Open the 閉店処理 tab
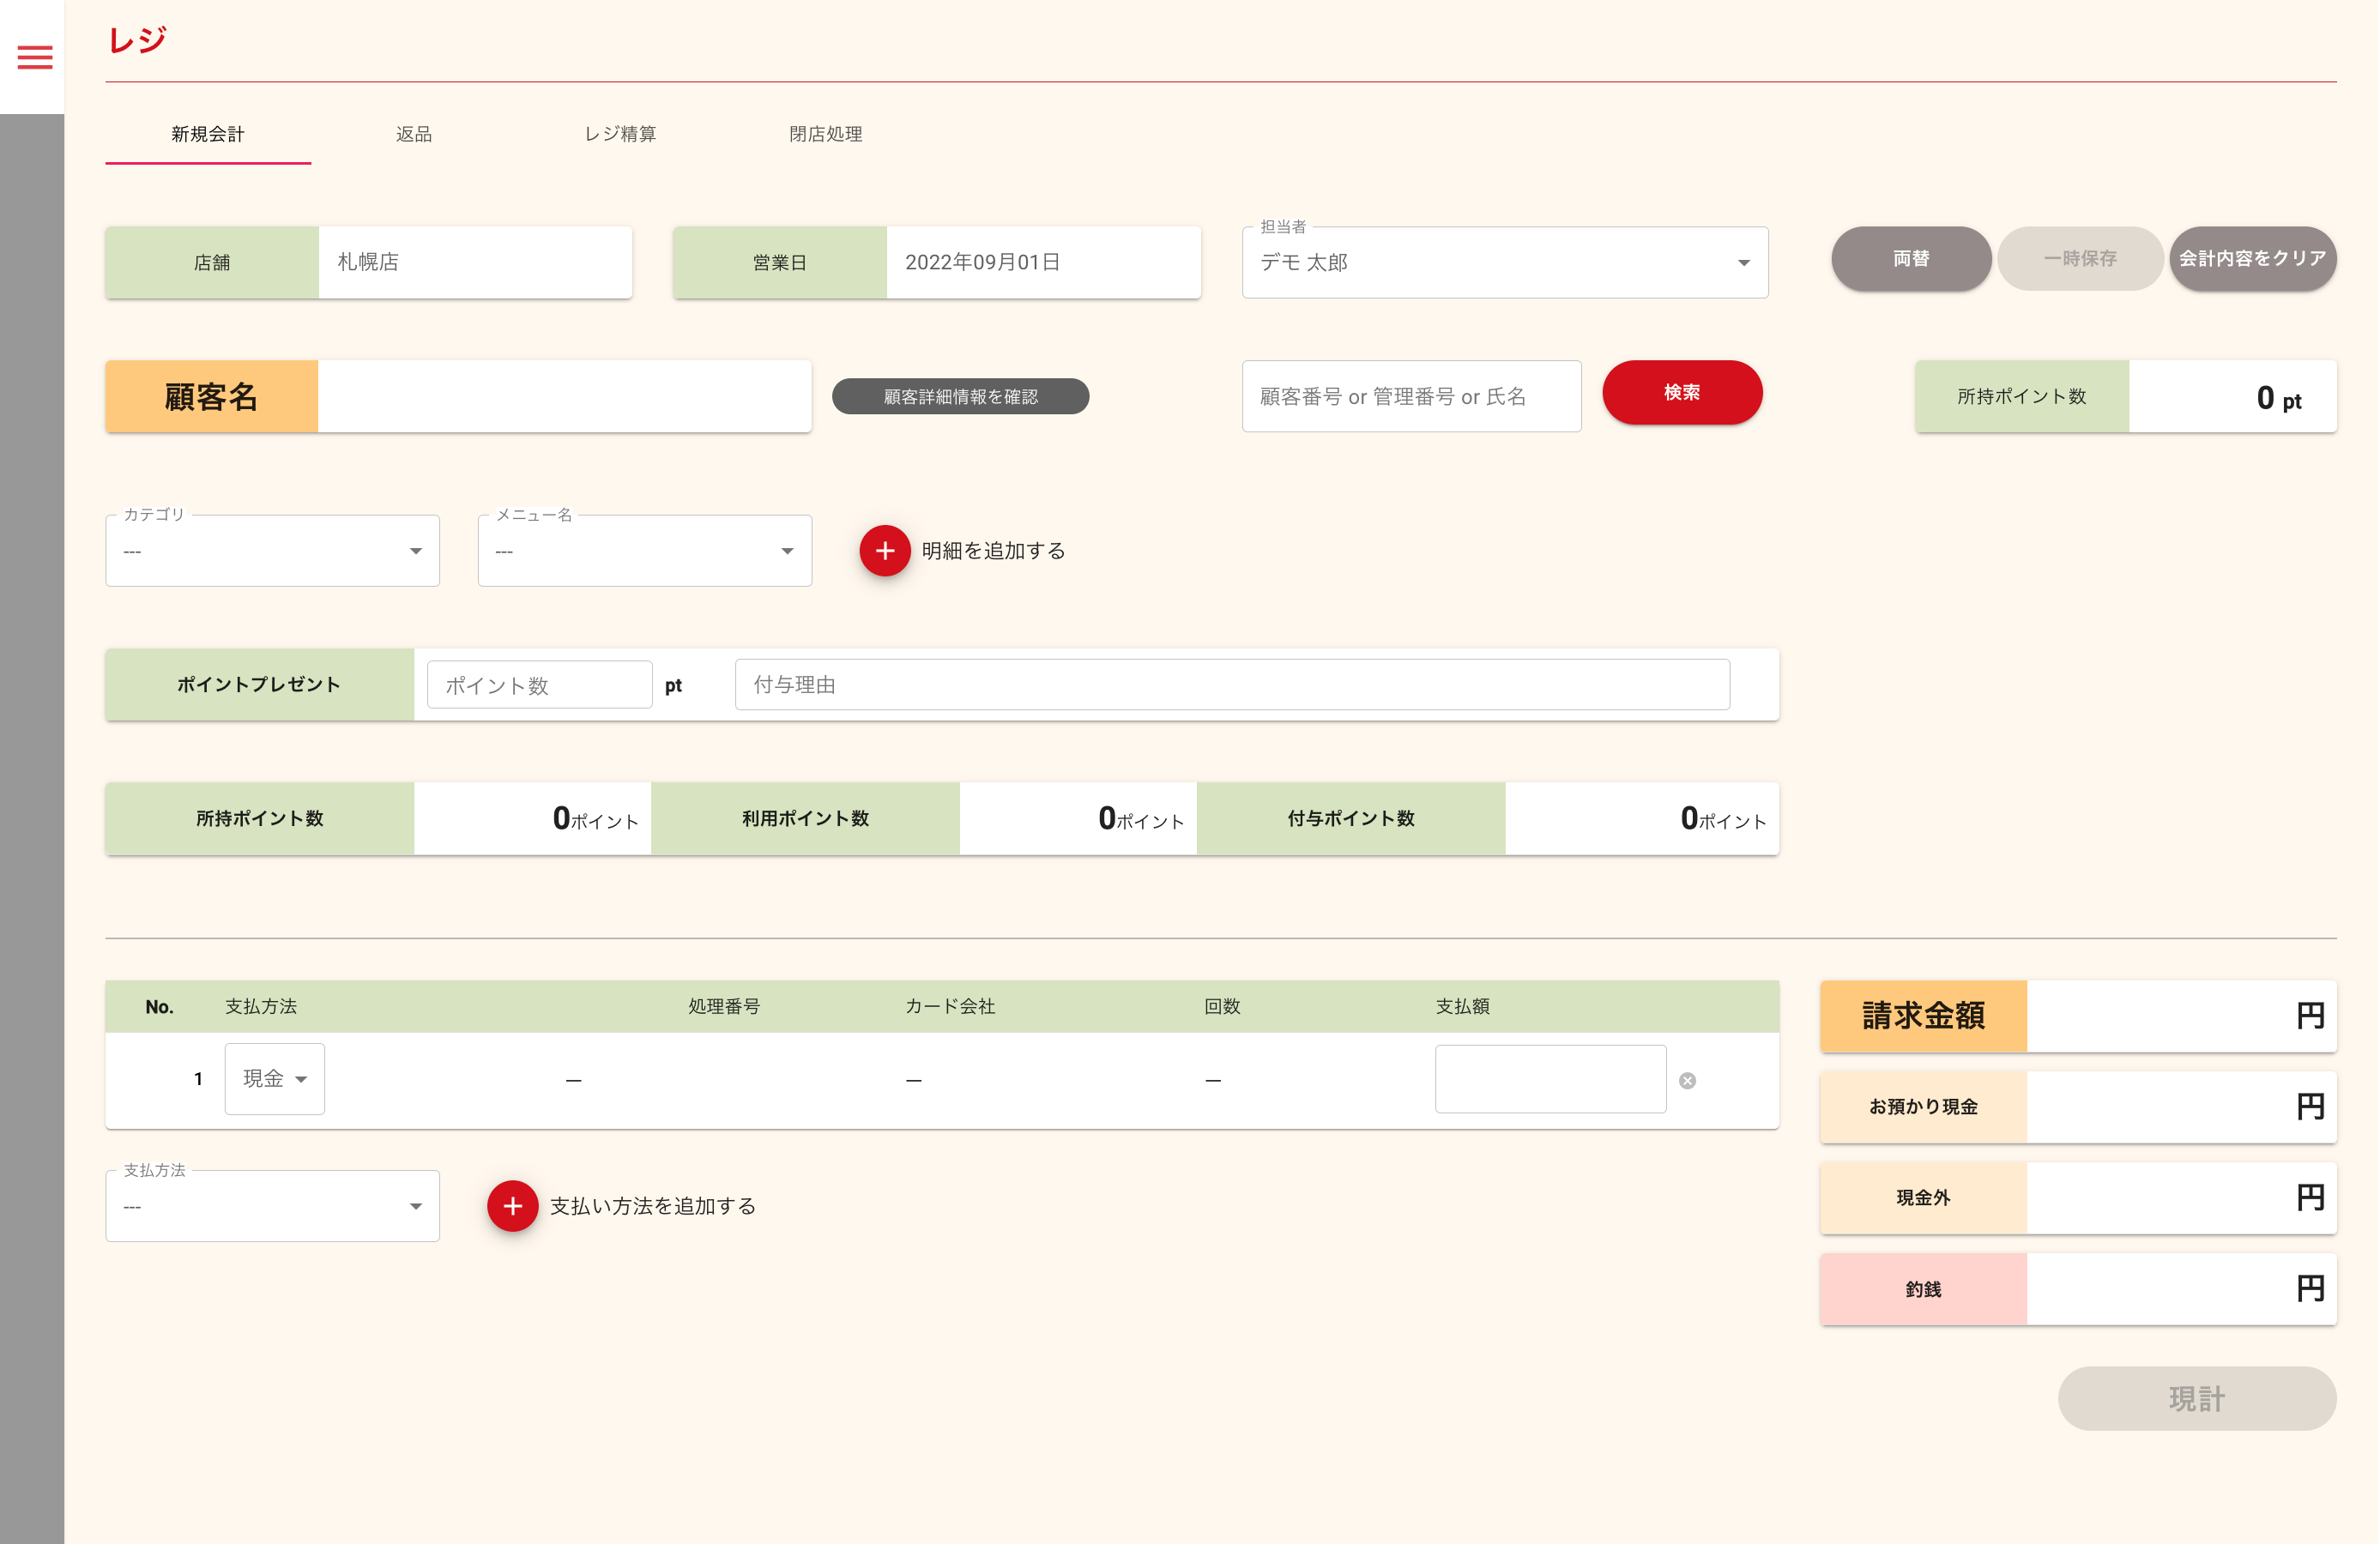The image size is (2380, 1544). point(825,134)
